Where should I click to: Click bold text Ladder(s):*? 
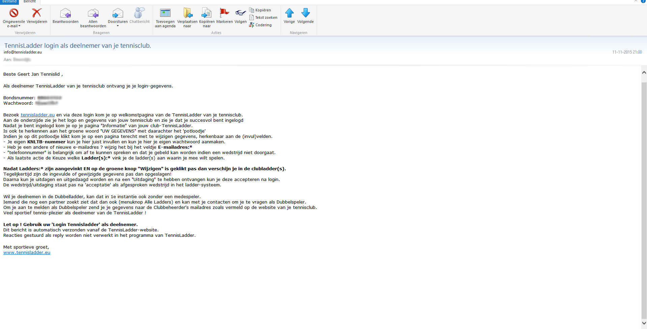(x=96, y=158)
